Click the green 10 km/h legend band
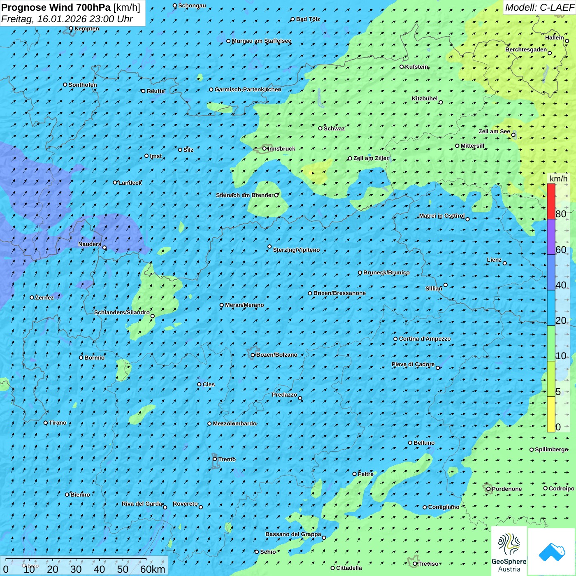Viewport: 576px width, 576px height. pos(551,344)
